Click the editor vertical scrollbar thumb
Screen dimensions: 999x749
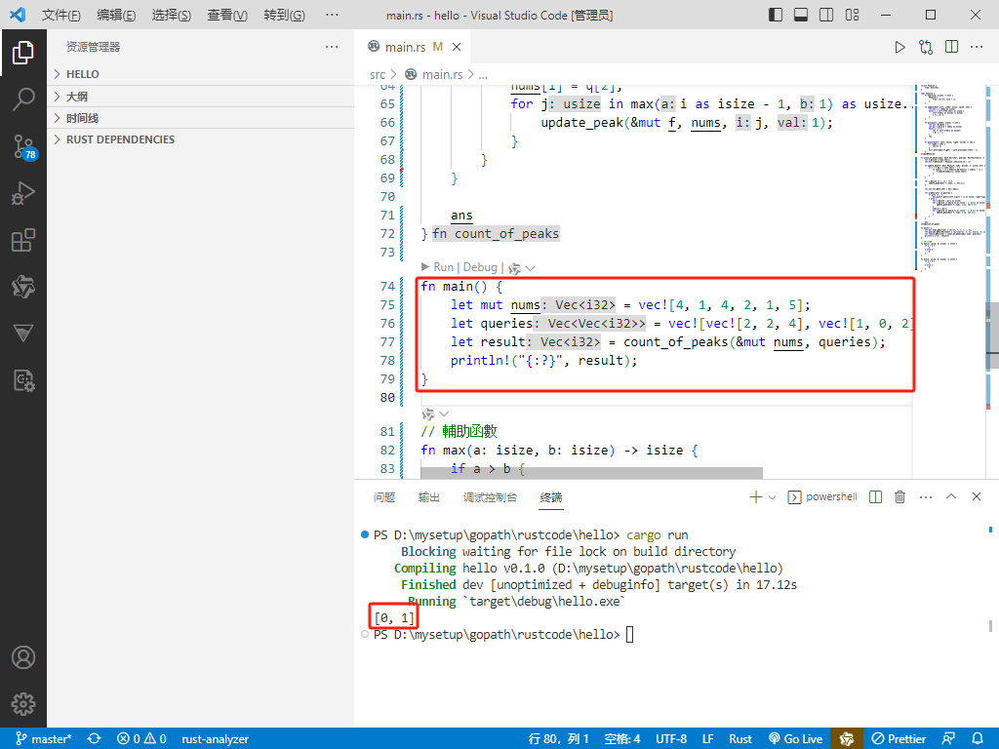(992, 335)
